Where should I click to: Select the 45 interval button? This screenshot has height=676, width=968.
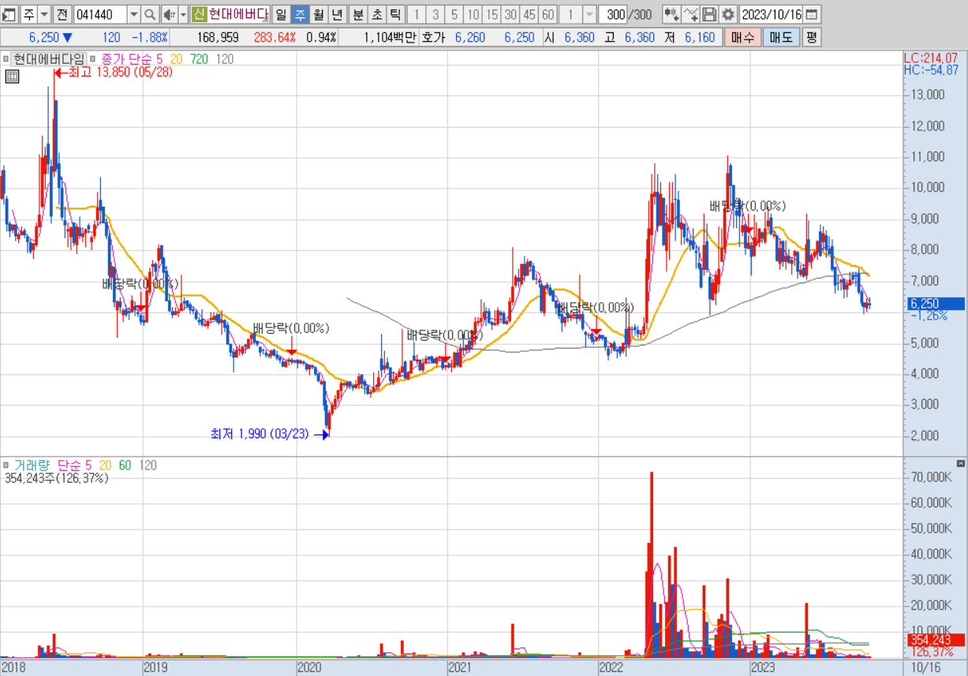tap(529, 14)
